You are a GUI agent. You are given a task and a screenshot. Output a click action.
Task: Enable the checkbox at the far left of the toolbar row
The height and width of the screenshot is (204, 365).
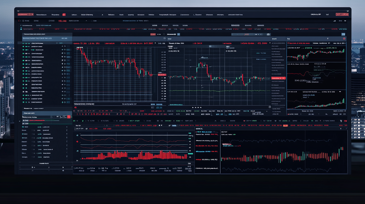point(74,120)
